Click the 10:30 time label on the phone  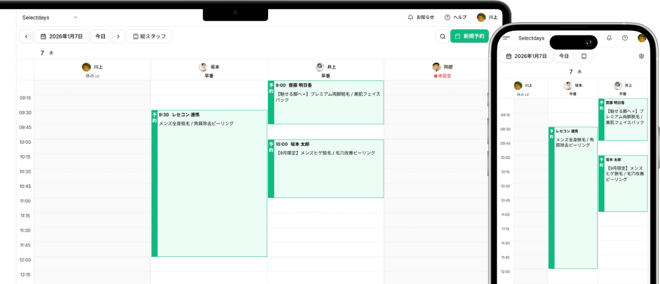click(505, 186)
